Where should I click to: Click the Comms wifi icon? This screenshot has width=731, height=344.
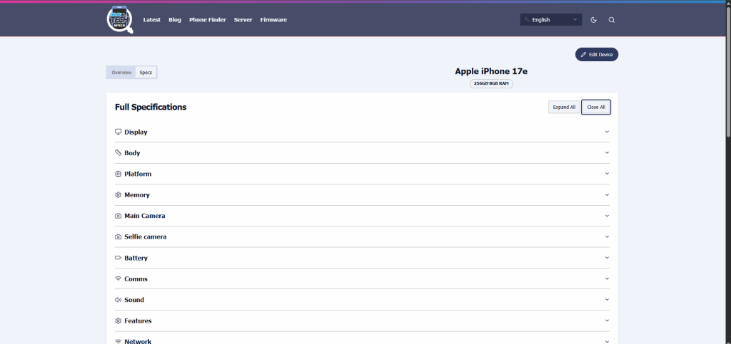click(118, 279)
